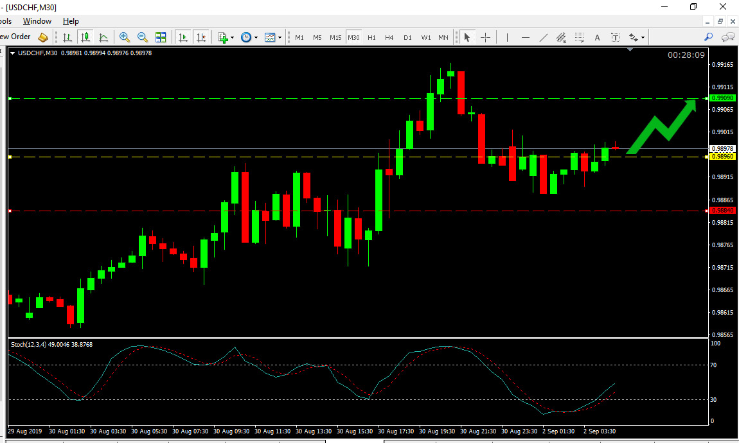Click the yellow 0.98960 price level label

722,156
